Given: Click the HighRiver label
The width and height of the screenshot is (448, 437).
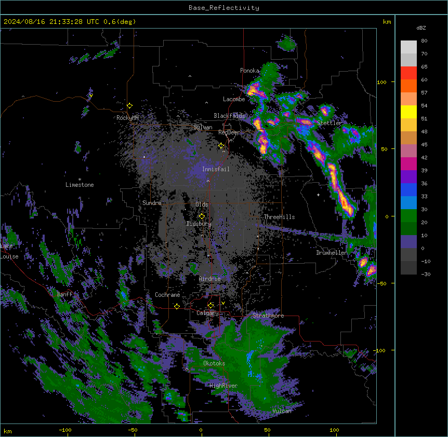Looking at the screenshot, I should click(x=223, y=386).
